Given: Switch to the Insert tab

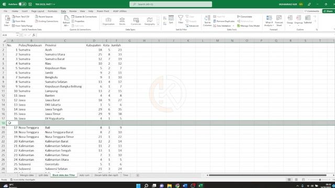Looking at the screenshot, I should [x=25, y=11].
